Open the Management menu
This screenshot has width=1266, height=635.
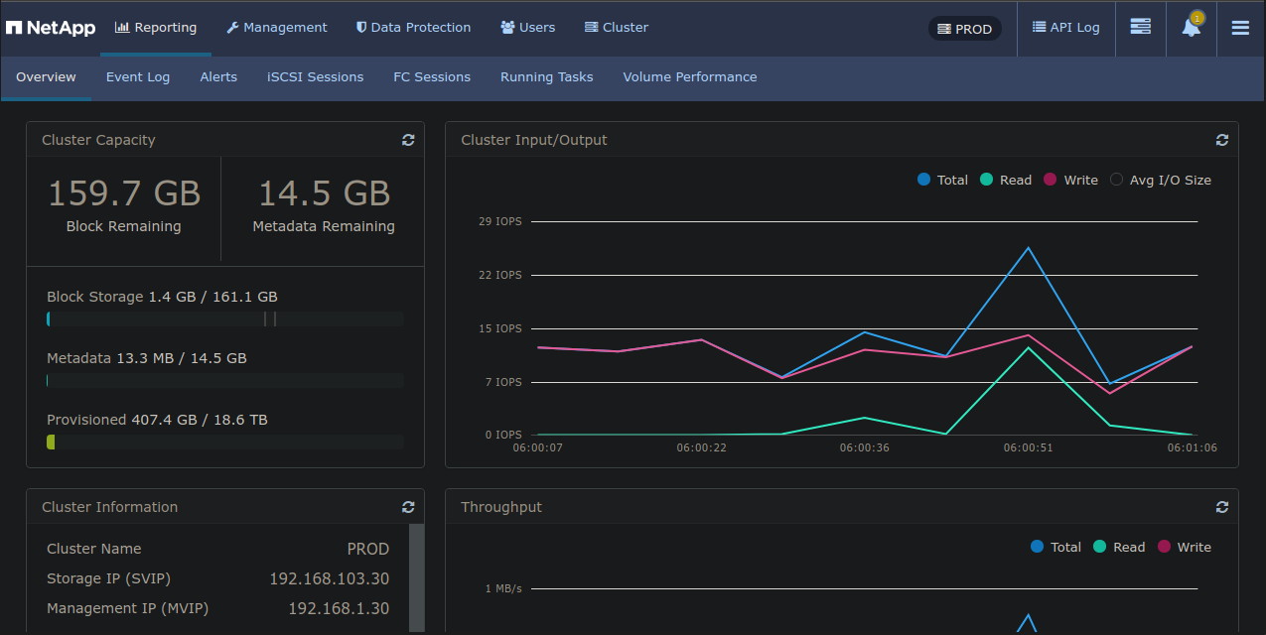[x=277, y=28]
